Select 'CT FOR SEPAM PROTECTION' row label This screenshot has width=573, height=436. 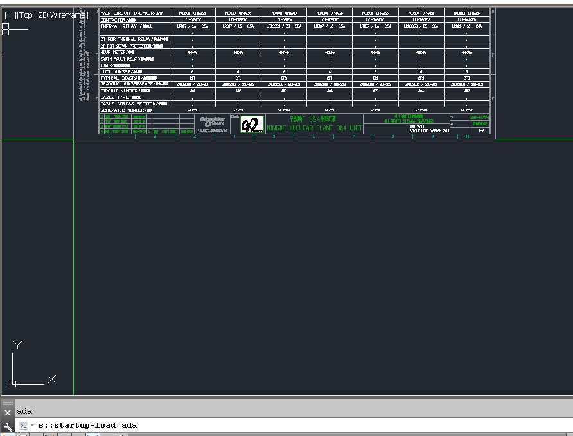[132, 46]
